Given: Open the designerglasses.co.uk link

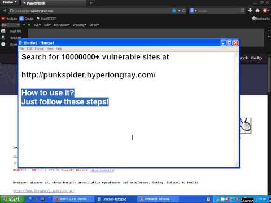Looking at the screenshot, I should click(x=43, y=191).
